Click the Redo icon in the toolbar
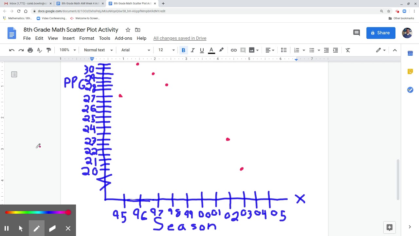The height and width of the screenshot is (236, 419). pyautogui.click(x=21, y=50)
